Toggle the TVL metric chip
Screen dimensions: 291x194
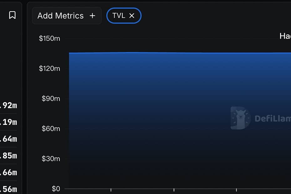tap(124, 16)
